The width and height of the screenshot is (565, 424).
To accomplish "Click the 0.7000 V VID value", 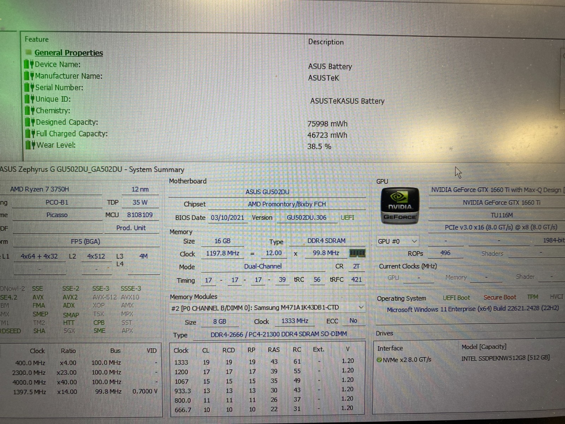I will point(145,391).
